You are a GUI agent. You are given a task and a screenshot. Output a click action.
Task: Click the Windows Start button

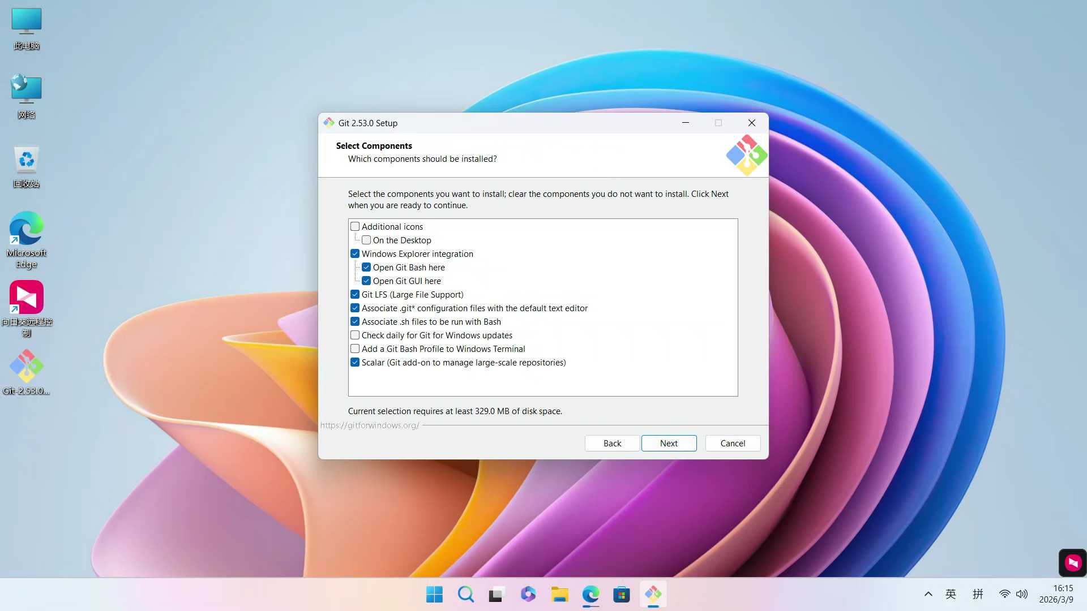coord(434,594)
